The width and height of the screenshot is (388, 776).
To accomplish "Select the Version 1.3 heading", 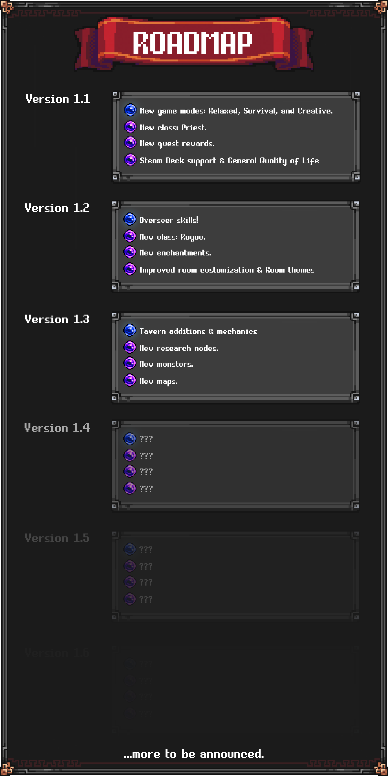I will (57, 319).
